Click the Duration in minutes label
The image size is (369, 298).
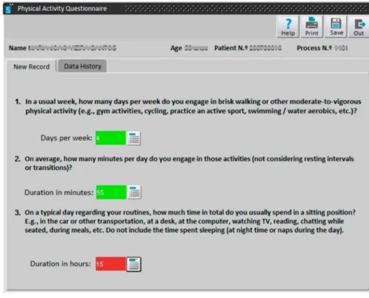(x=59, y=192)
